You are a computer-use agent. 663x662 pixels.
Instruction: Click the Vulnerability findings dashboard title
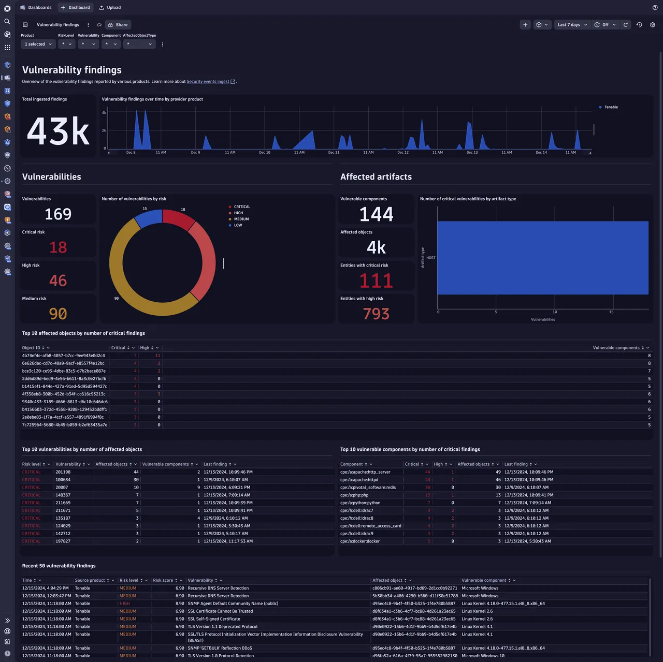coord(58,25)
